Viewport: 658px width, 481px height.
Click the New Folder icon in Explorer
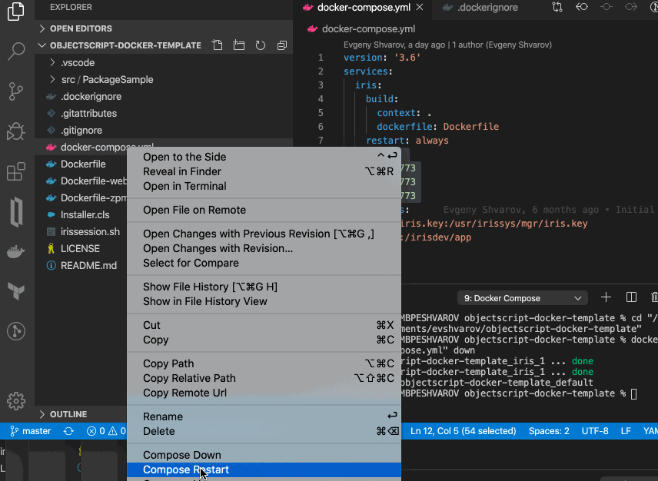coord(239,45)
